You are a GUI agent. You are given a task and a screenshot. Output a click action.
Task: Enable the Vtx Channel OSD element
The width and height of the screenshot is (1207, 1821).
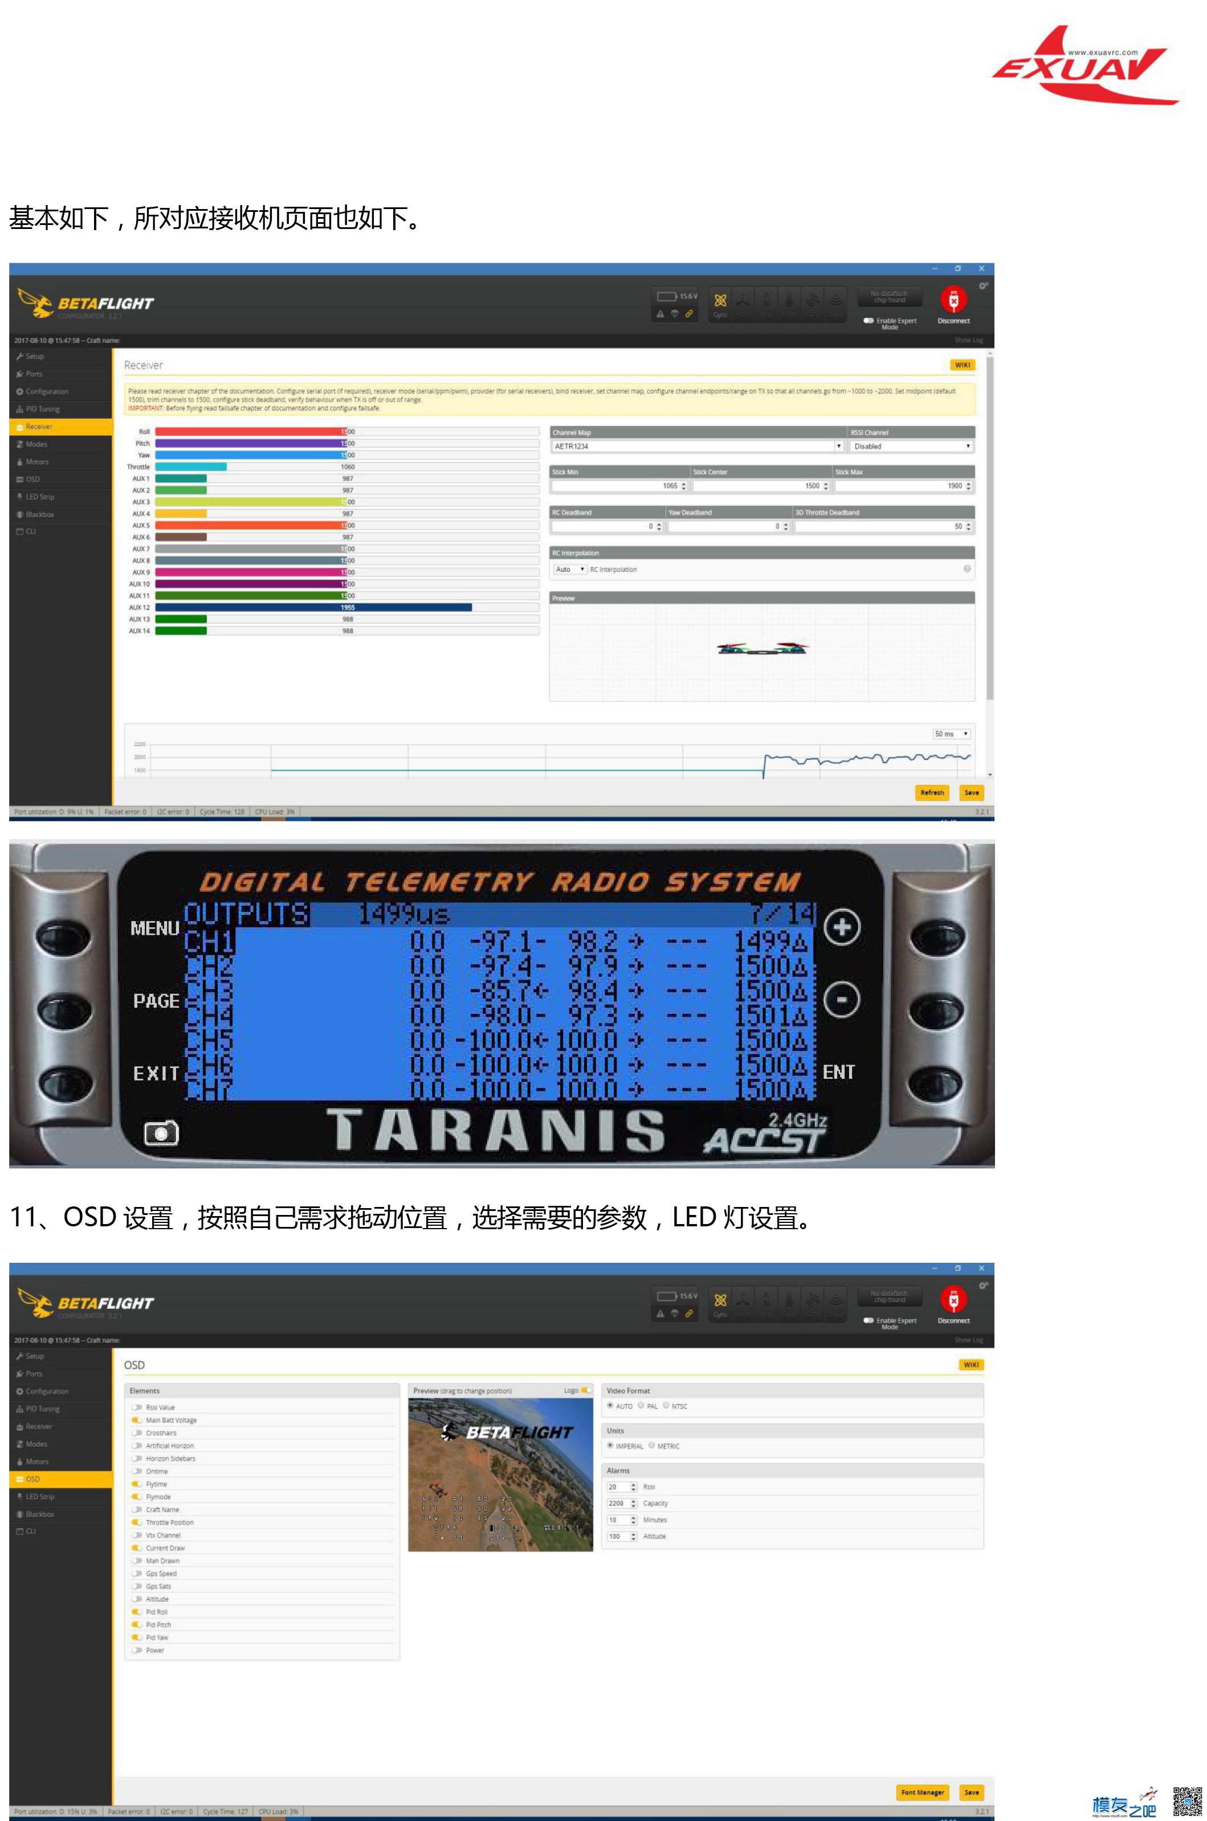(x=136, y=1535)
